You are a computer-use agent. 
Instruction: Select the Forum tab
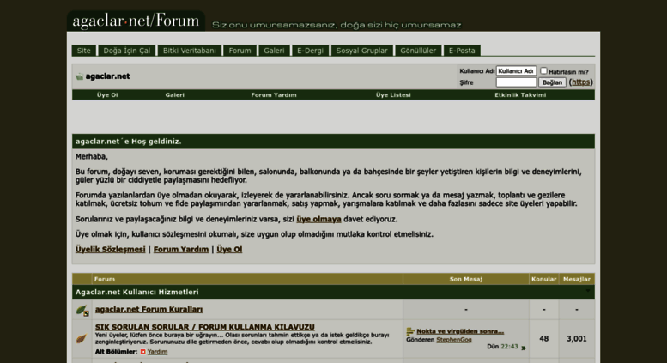click(x=240, y=51)
